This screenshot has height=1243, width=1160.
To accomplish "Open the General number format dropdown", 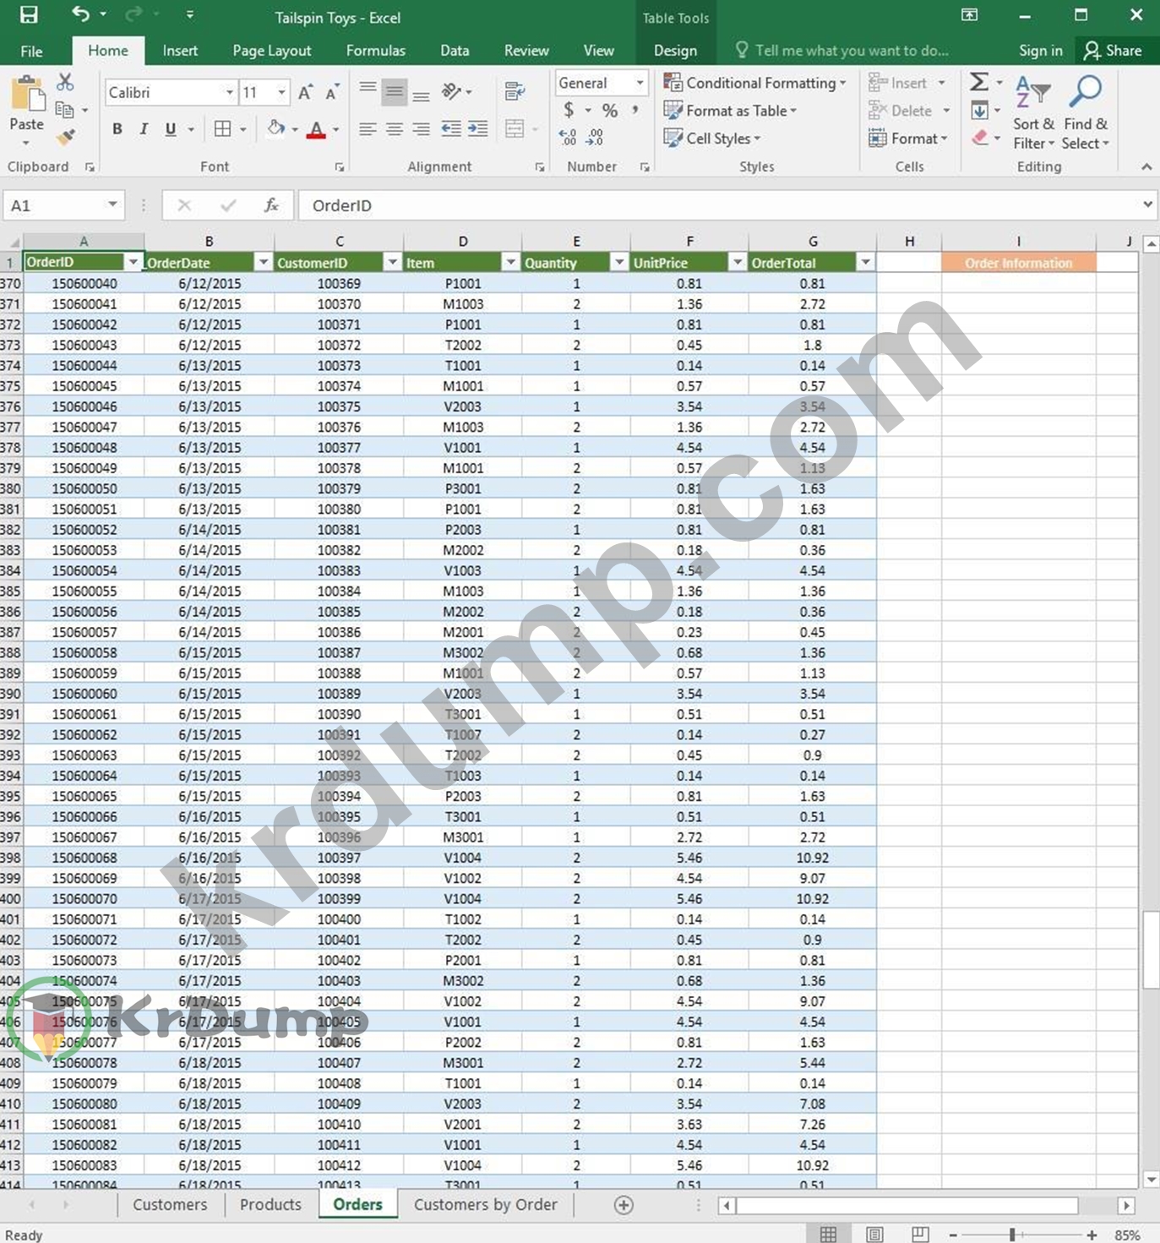I will (640, 83).
